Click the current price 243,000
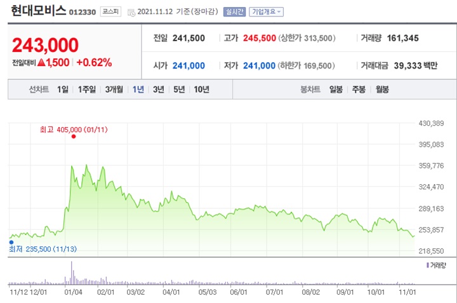This screenshot has height=303, width=457. 45,45
